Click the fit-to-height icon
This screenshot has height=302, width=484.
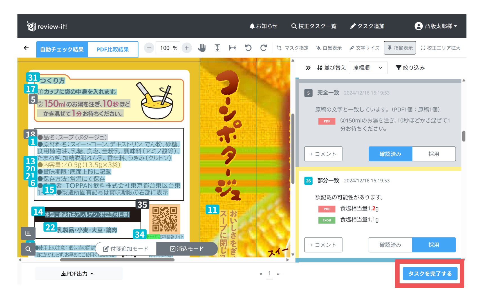(217, 48)
